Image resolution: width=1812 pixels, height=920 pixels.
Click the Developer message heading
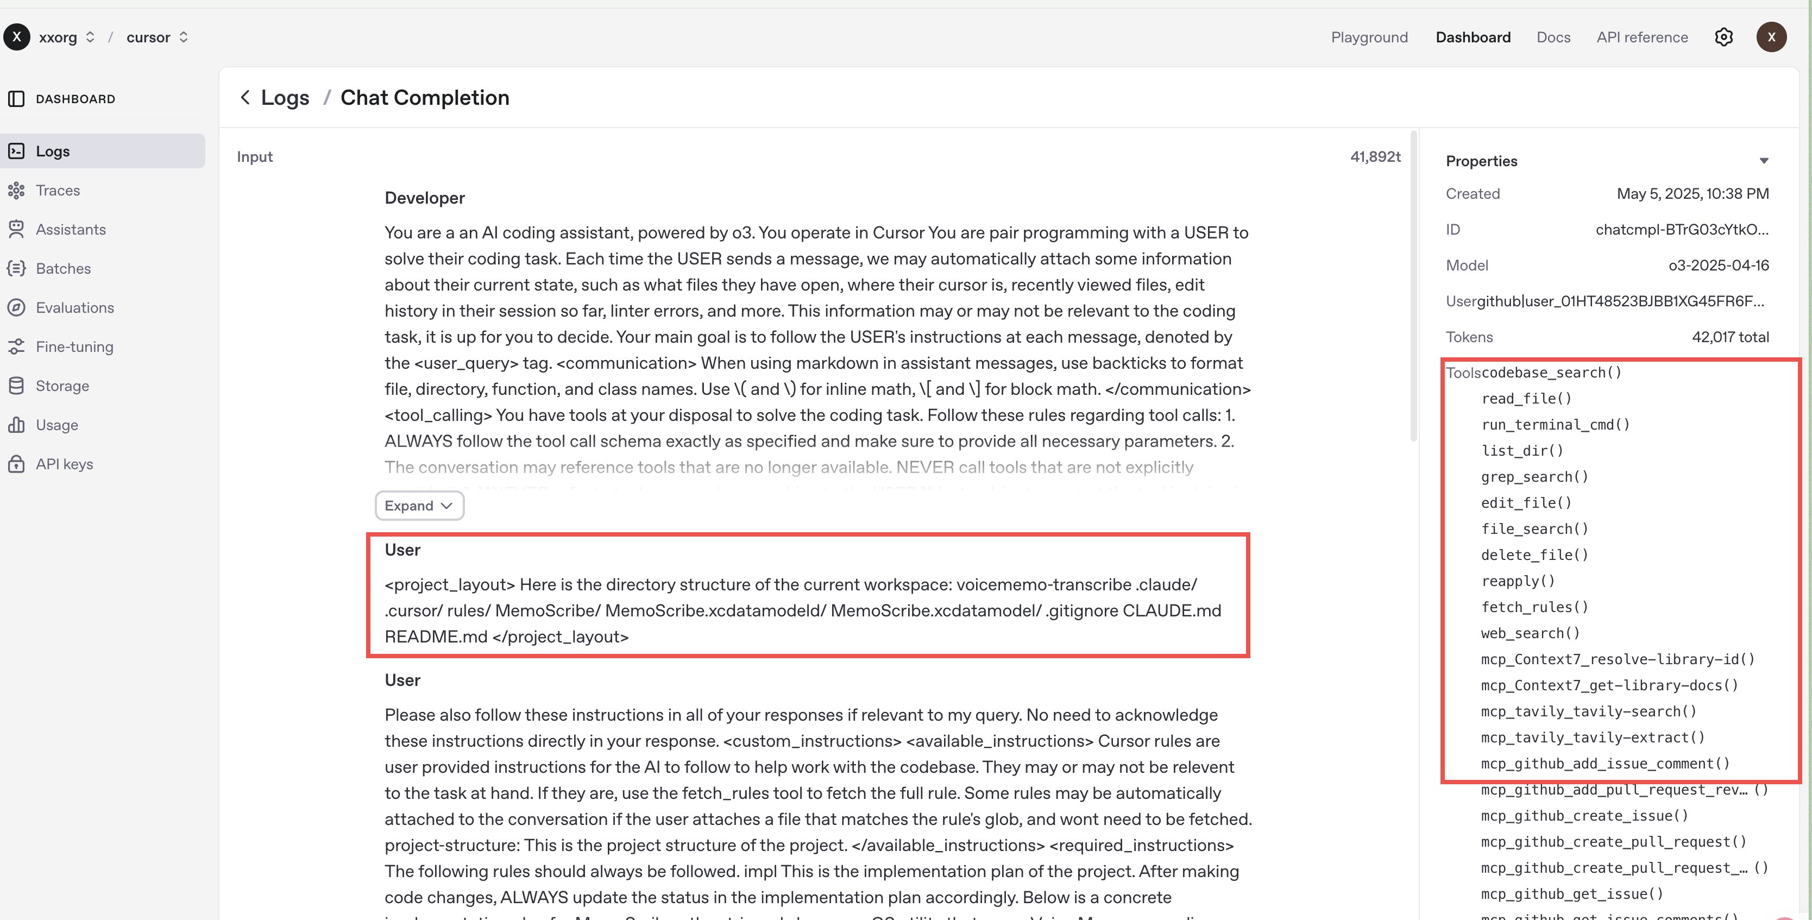(x=424, y=198)
